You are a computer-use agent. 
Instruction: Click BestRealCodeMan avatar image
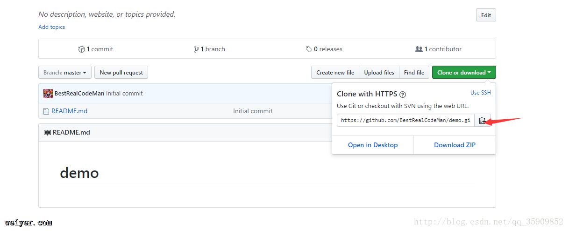(48, 93)
